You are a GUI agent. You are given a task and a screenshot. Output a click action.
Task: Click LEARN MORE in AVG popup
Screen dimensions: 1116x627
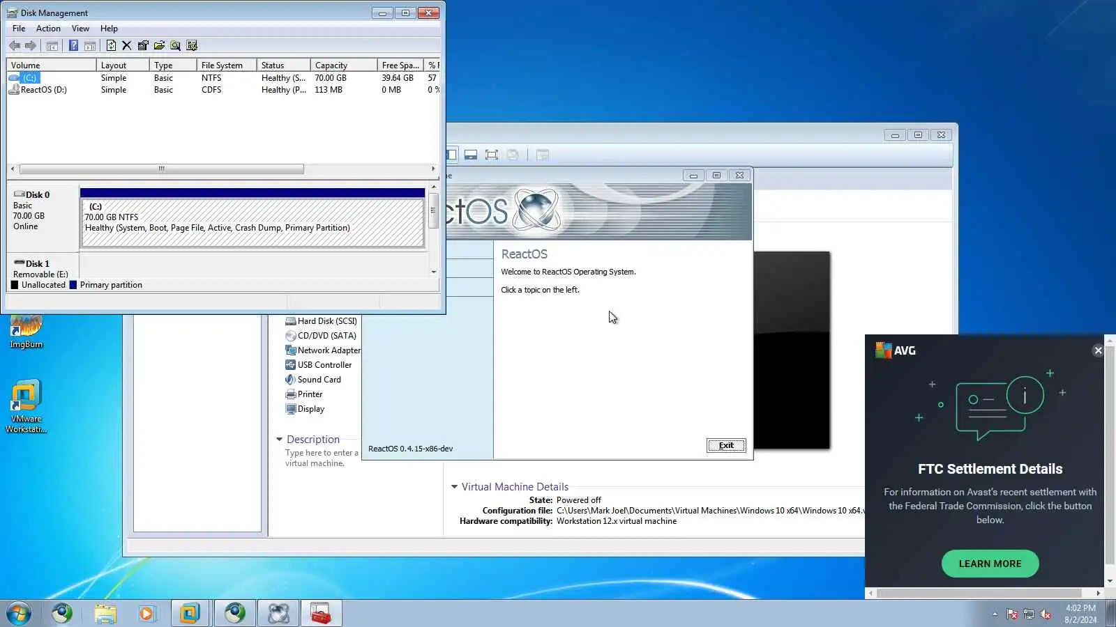click(990, 564)
